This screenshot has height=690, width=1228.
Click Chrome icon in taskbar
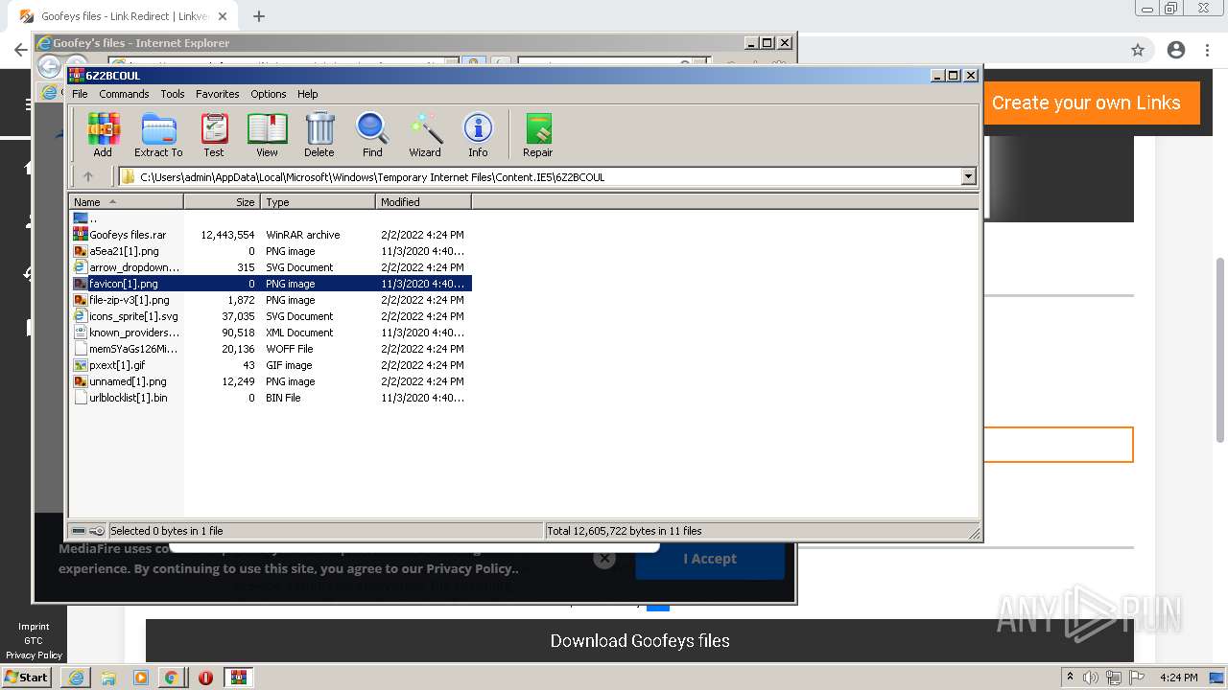click(x=171, y=678)
